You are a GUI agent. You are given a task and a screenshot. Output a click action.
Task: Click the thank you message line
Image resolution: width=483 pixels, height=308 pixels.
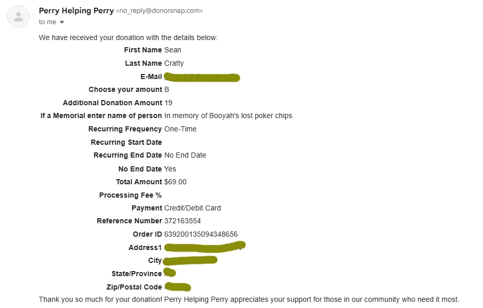249,299
